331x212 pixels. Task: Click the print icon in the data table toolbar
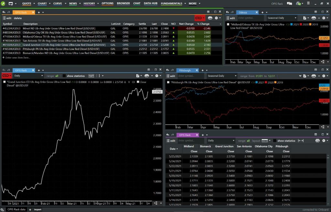point(317,141)
